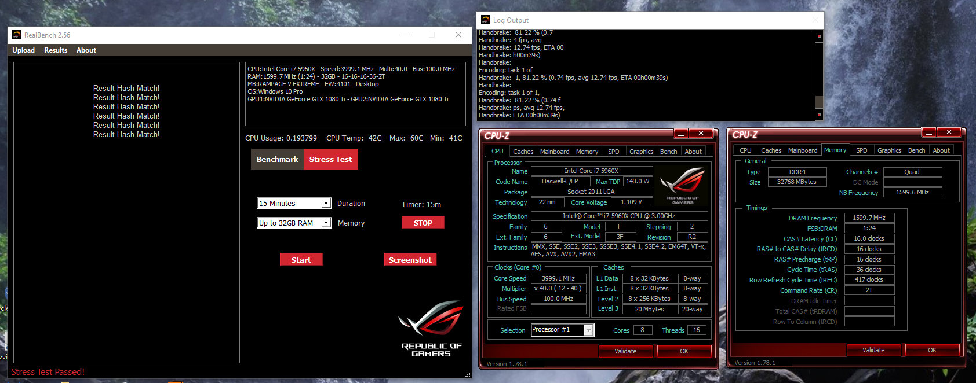Click the DRAM Frequency value '1599.7 MHz'

point(869,218)
